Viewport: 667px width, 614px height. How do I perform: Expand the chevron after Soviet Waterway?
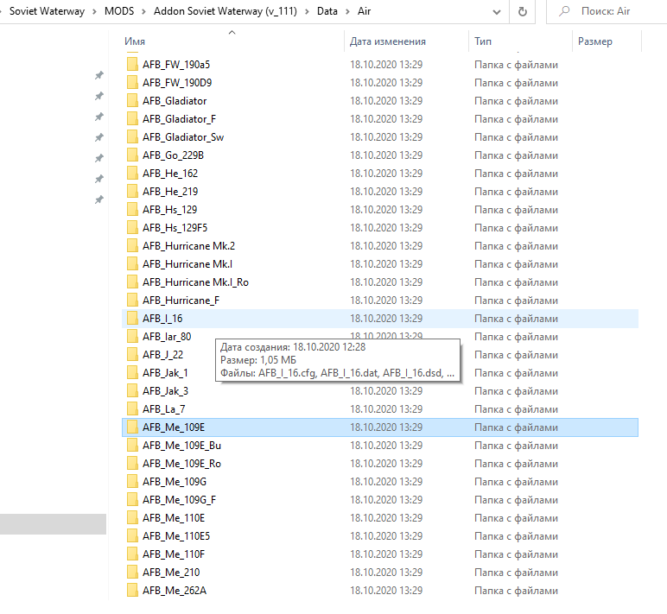coord(94,11)
